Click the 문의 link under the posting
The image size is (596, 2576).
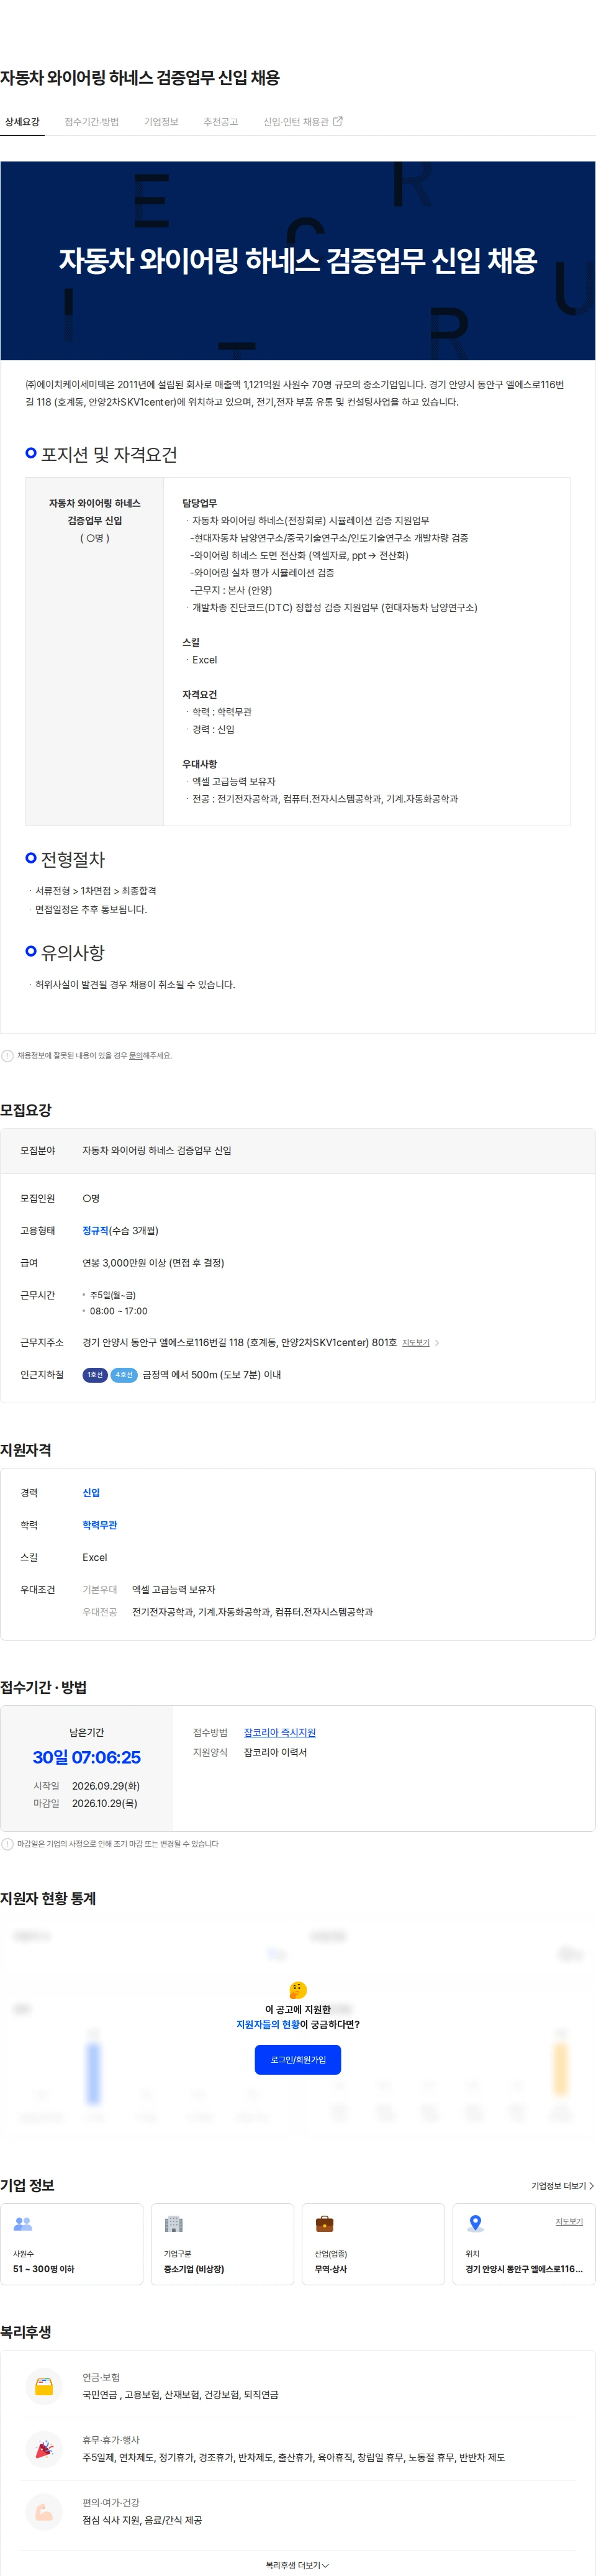[x=135, y=1055]
